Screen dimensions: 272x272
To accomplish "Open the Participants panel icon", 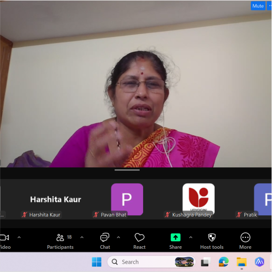I will pyautogui.click(x=60, y=237).
